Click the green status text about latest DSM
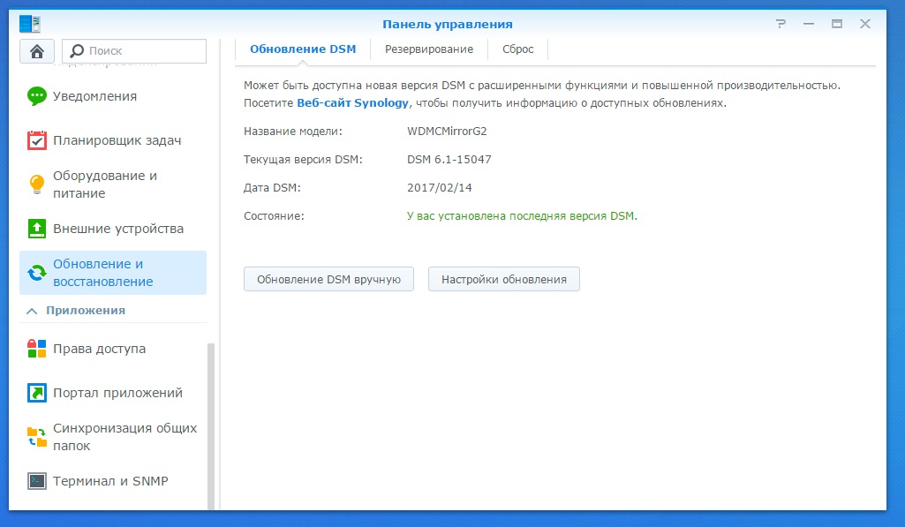 pyautogui.click(x=522, y=216)
